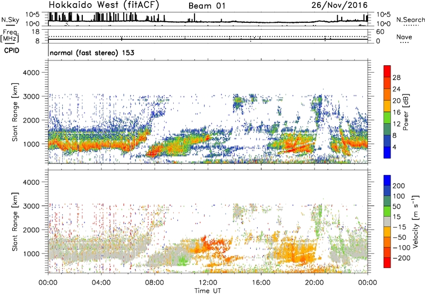Click the "16:00" time tick label
The height and width of the screenshot is (294, 425).
[261, 283]
